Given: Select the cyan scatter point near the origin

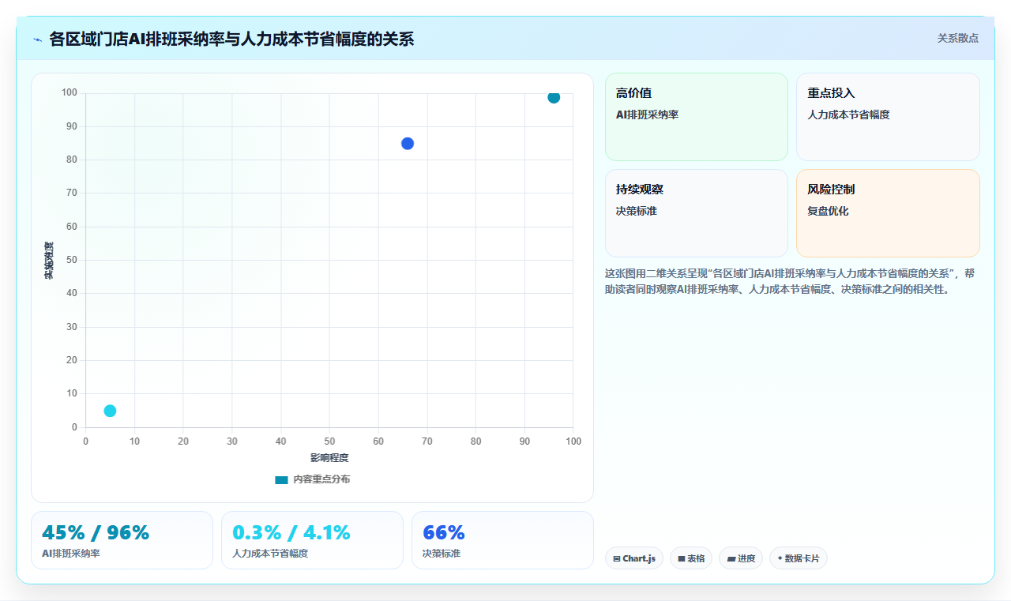Looking at the screenshot, I should click(110, 411).
